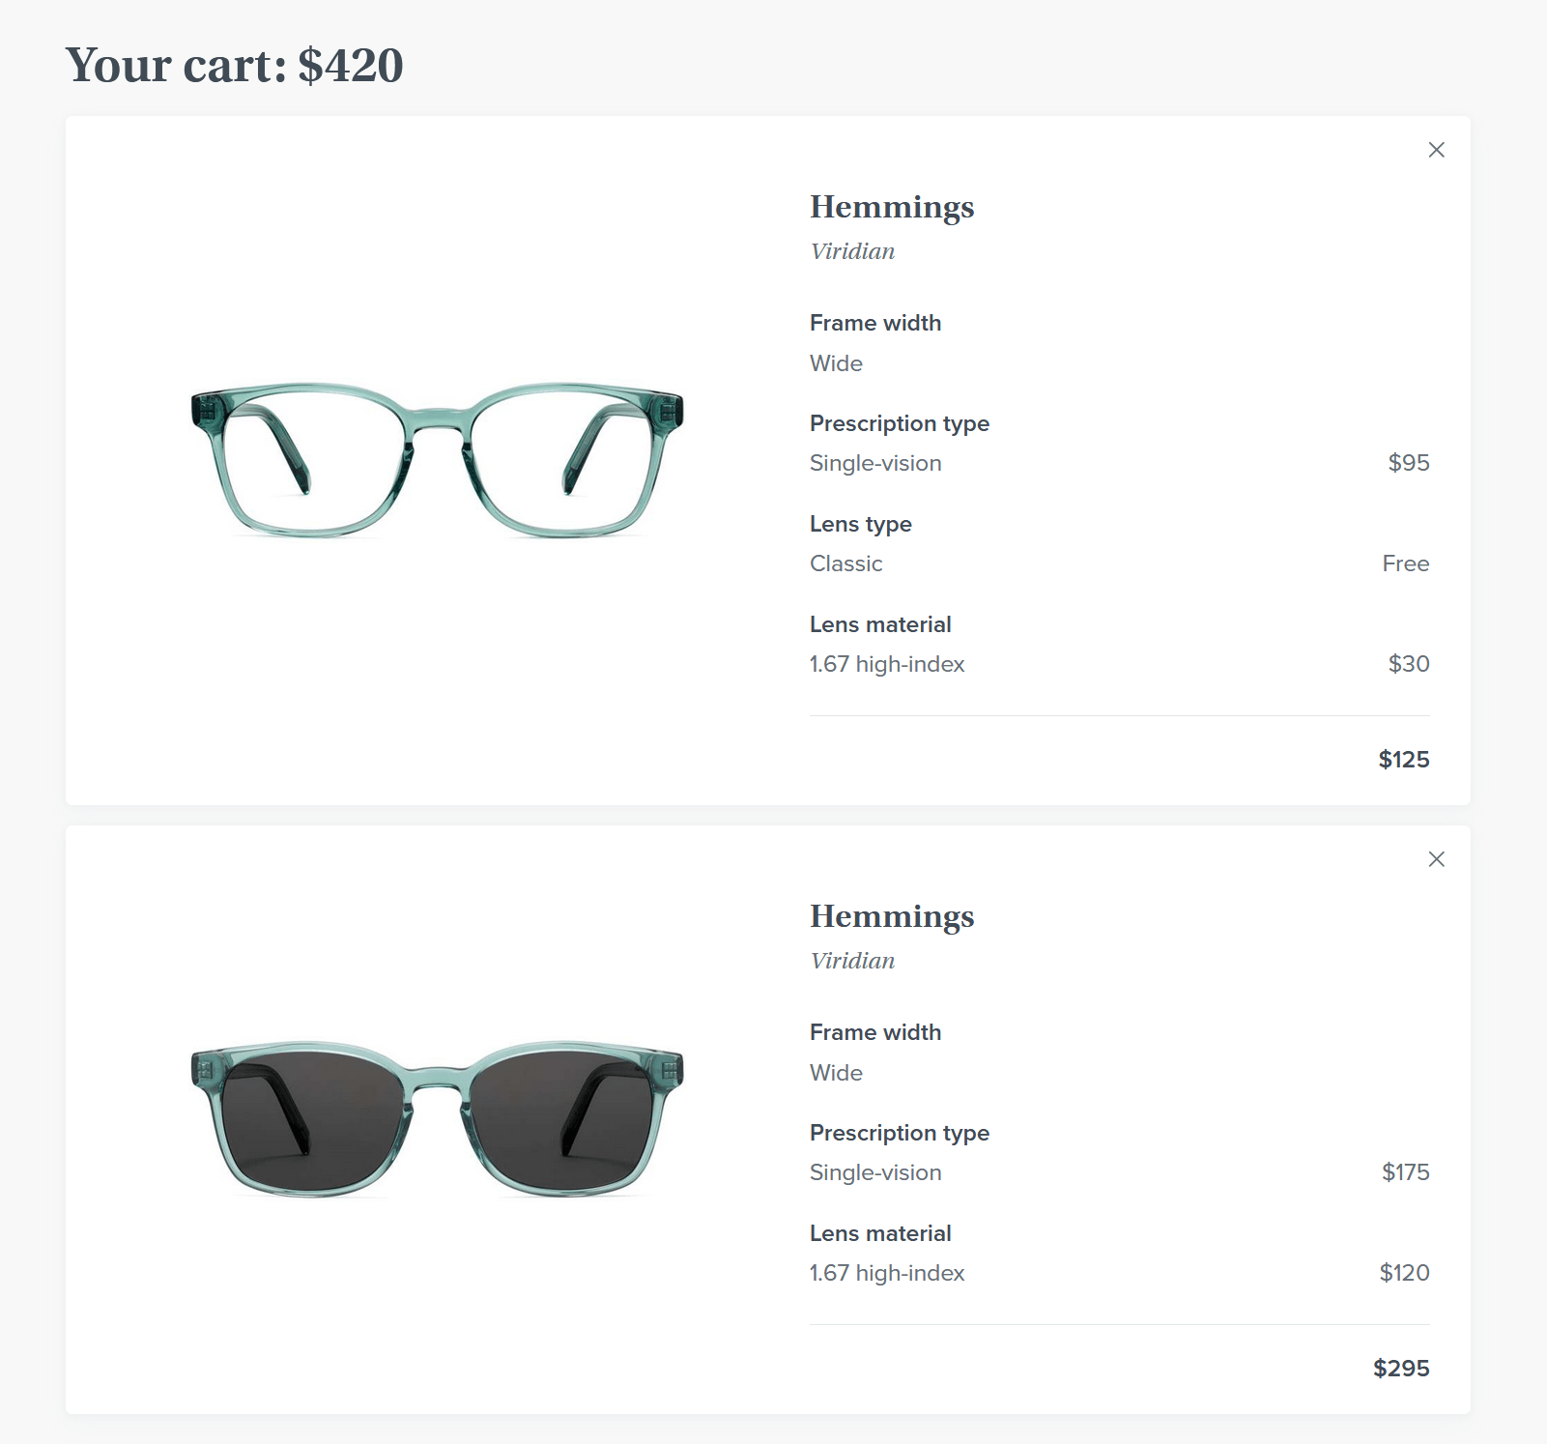Screen dimensions: 1547x1444
Task: Click the Free lens type price
Action: (1406, 563)
